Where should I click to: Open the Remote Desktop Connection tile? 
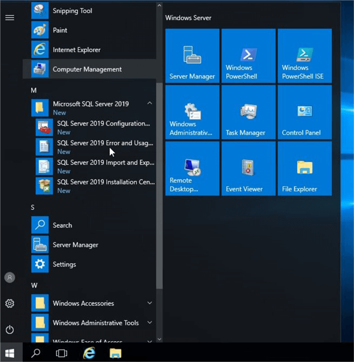click(192, 168)
